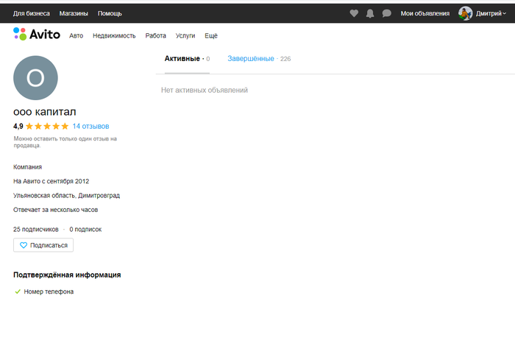This screenshot has height=357, width=515.
Task: Open the '14 отзывов' reviews link
Action: pos(90,126)
